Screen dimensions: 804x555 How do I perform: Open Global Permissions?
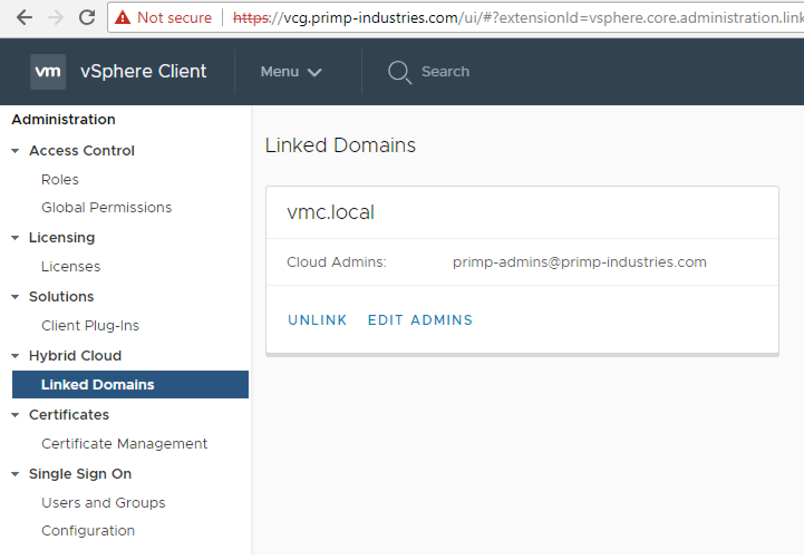tap(106, 207)
